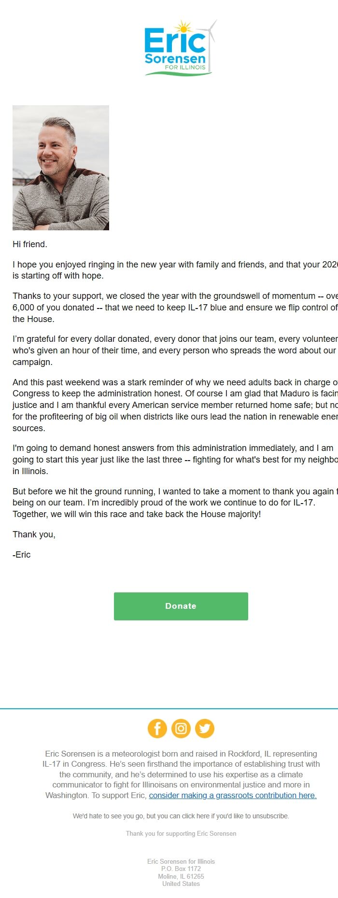Open Eric Sorensen's Facebook page icon
Image resolution: width=338 pixels, height=898 pixels.
157,729
